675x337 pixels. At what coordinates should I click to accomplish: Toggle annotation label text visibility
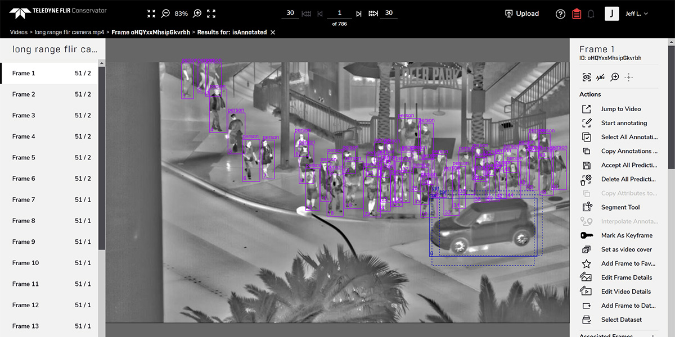(601, 77)
